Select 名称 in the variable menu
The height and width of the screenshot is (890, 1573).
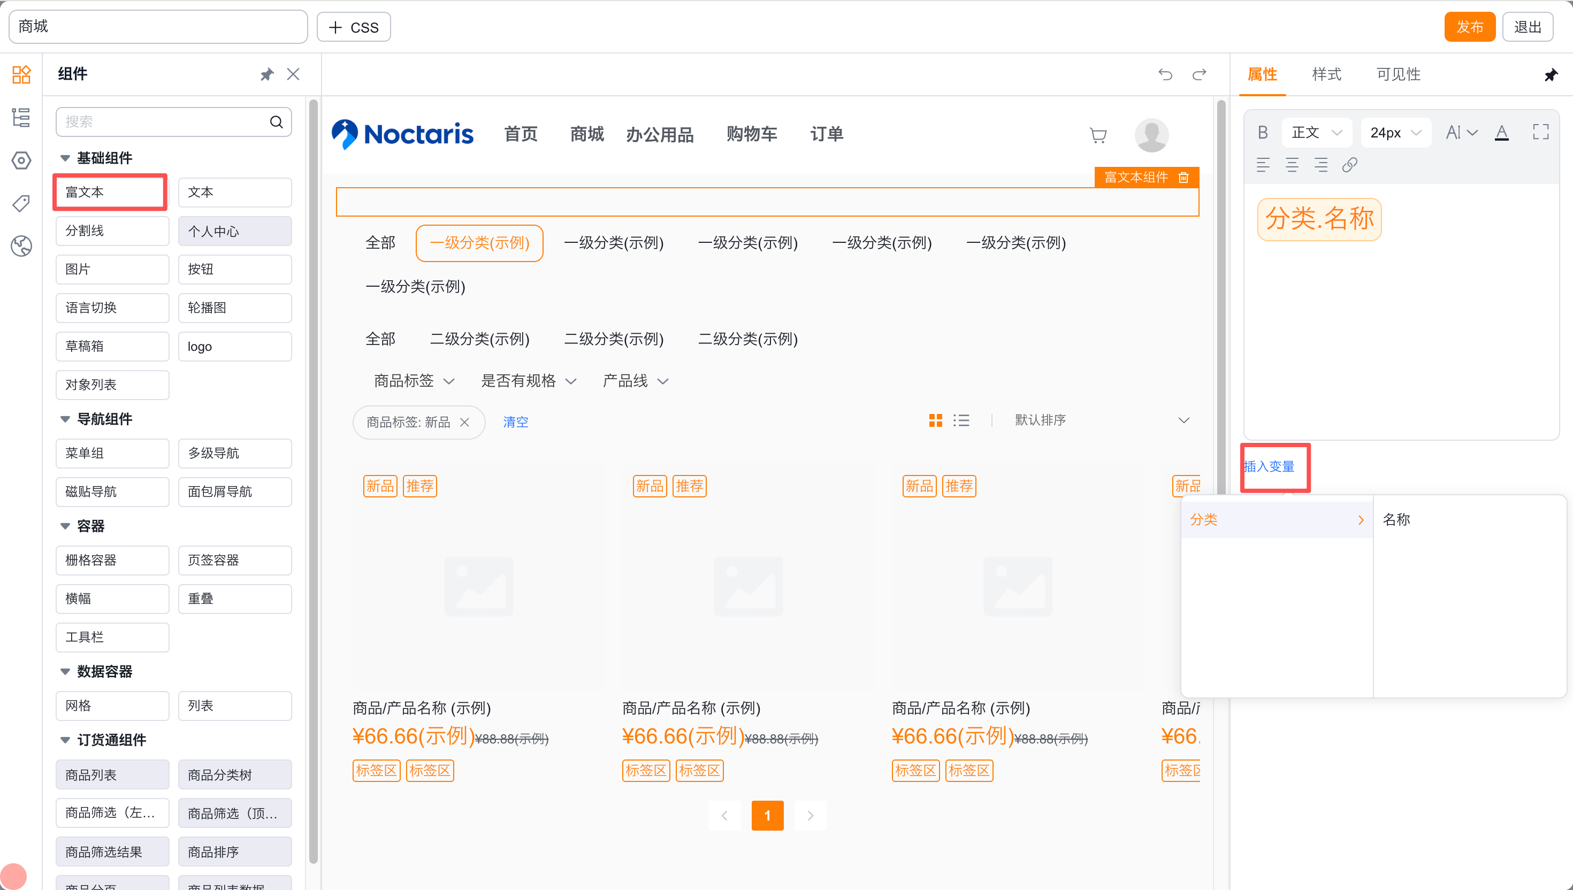click(x=1397, y=519)
